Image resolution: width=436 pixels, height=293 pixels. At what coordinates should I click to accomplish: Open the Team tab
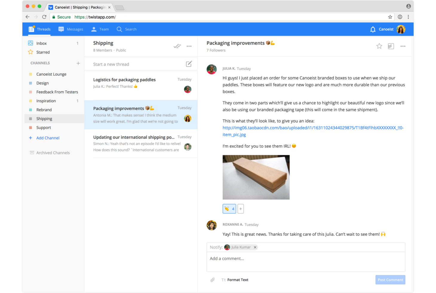(100, 29)
